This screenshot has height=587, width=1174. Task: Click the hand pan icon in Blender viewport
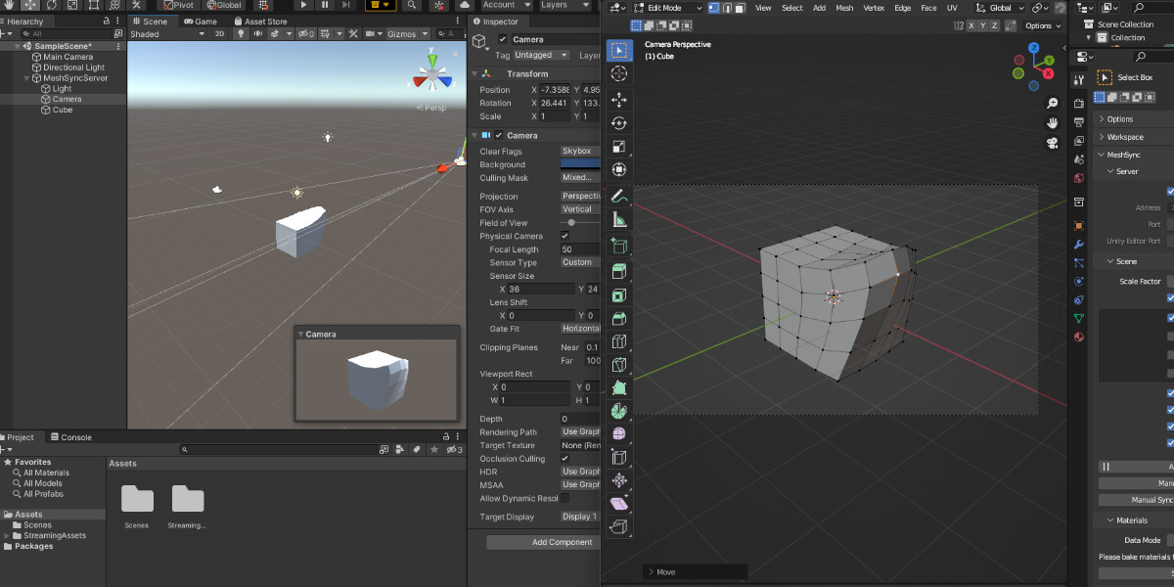[x=1052, y=123]
